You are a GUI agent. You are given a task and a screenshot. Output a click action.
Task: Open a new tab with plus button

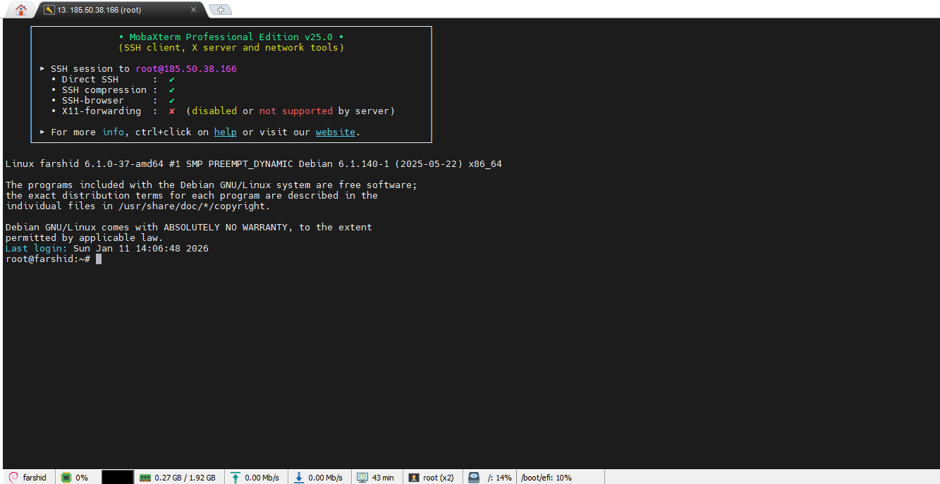(221, 10)
